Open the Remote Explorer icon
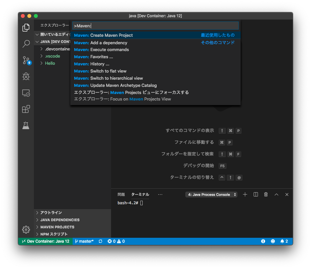 26,93
